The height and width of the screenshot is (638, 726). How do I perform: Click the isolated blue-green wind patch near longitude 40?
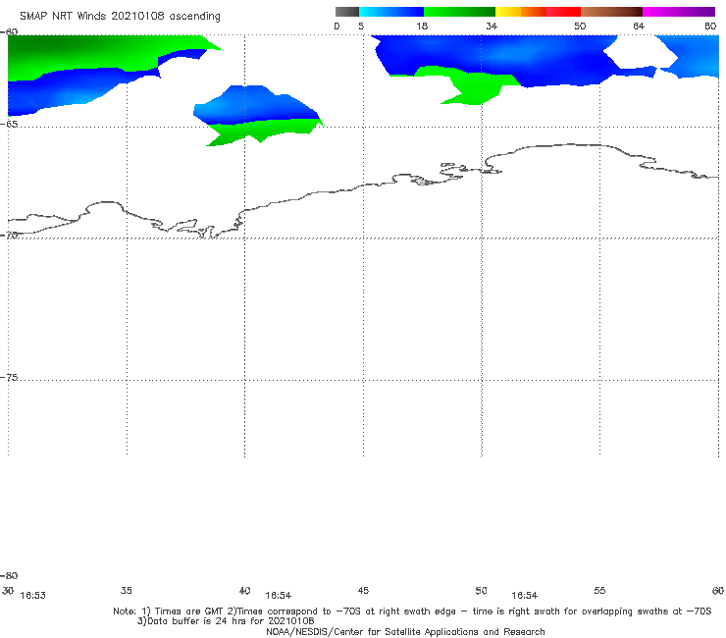[257, 115]
